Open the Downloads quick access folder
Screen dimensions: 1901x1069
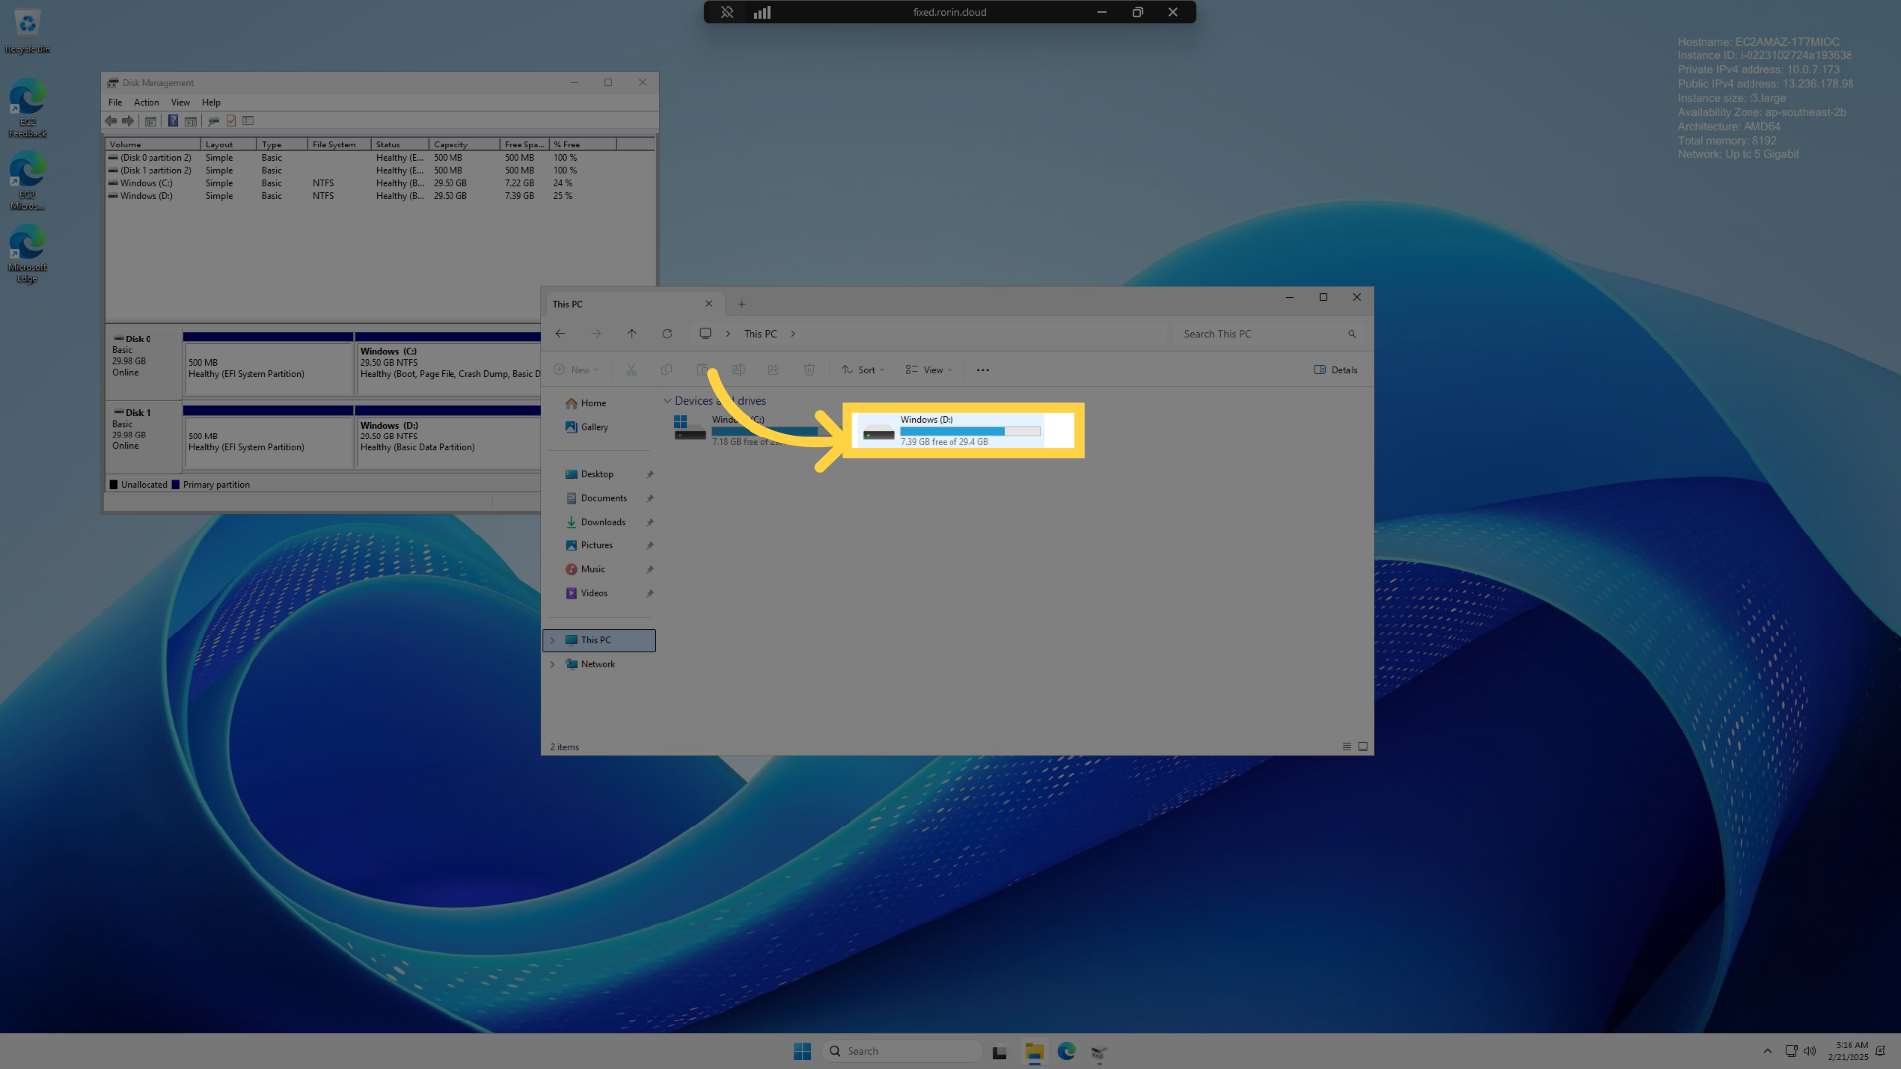pyautogui.click(x=603, y=522)
